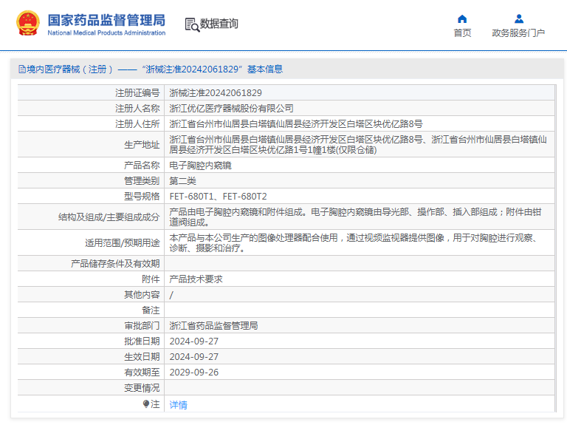Click the 产品技术要求 attachment cell

coord(196,279)
